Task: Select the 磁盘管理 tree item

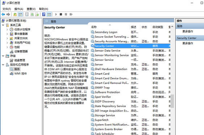Action: click(17, 60)
